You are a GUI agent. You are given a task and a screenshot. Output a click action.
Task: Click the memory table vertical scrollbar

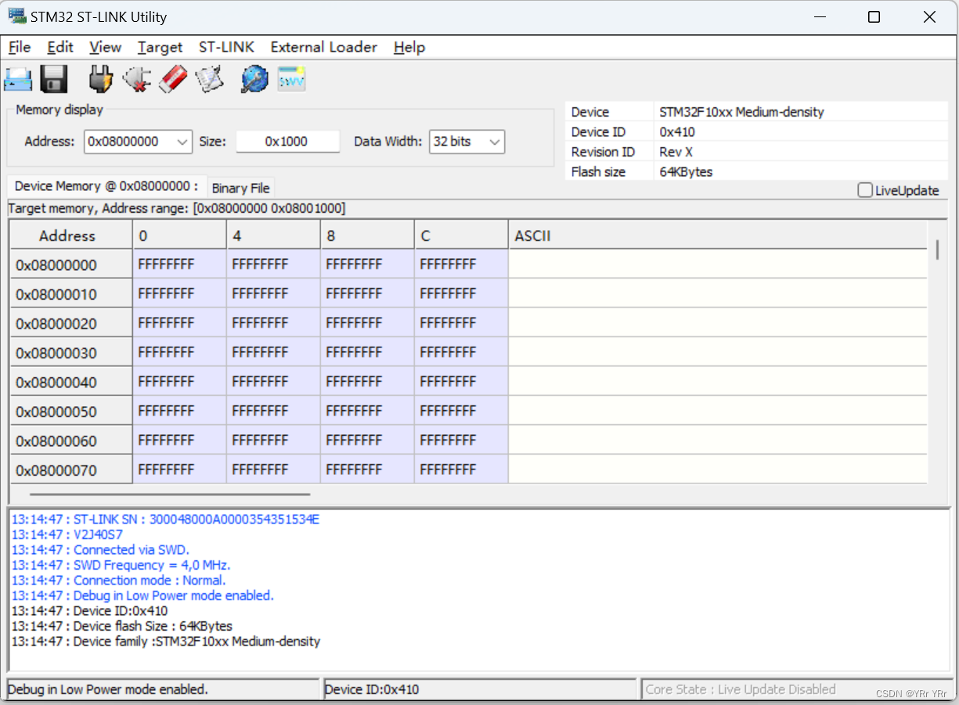click(x=937, y=250)
